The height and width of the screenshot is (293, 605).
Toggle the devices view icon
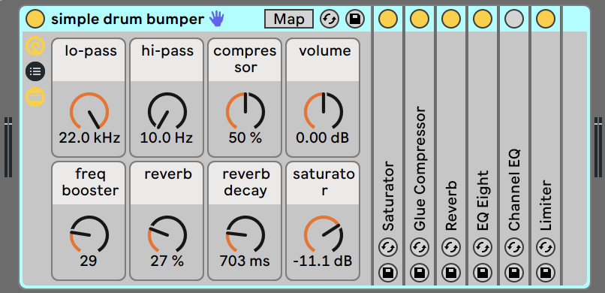(35, 96)
